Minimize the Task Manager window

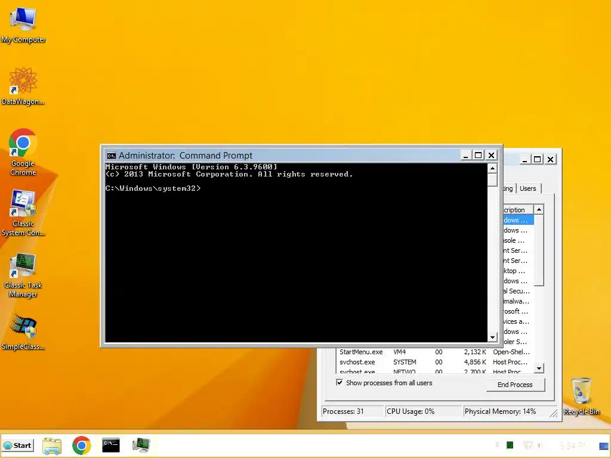coord(524,159)
